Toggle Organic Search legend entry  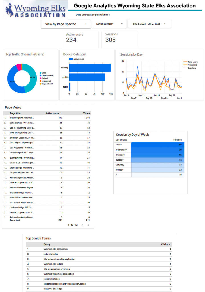click(47, 76)
